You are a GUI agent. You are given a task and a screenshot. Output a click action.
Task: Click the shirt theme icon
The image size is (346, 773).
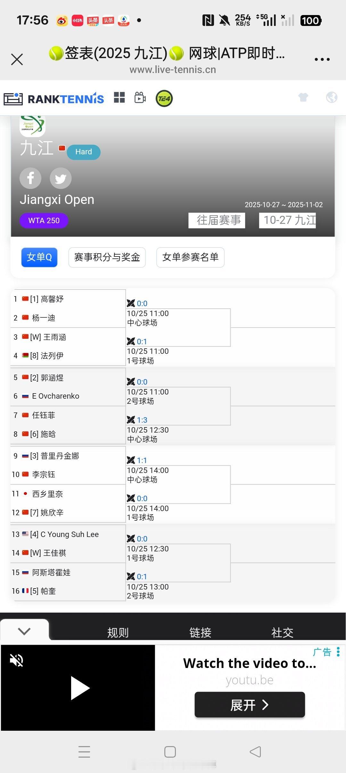point(303,97)
